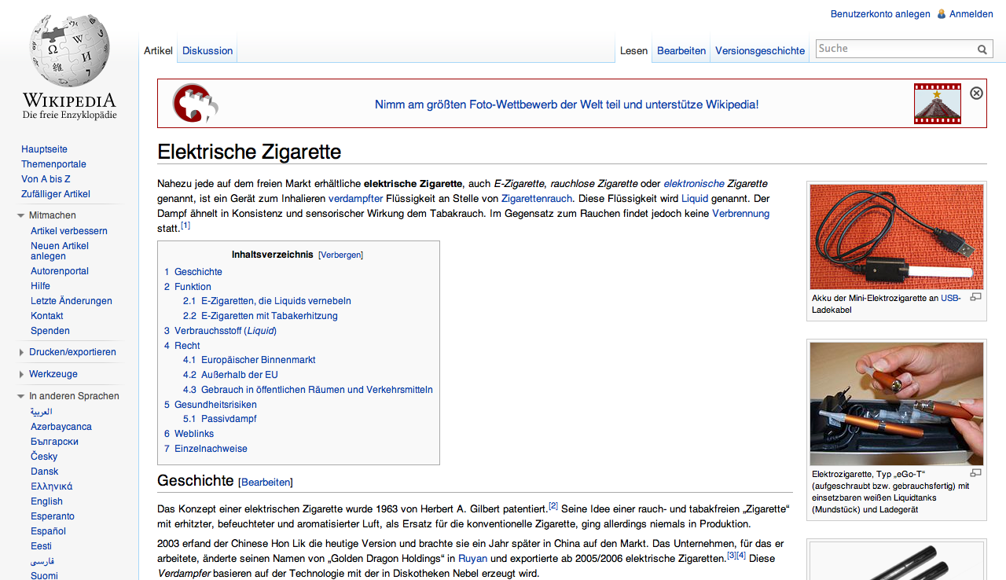Open the Versionsgeschichte tab

tap(760, 50)
